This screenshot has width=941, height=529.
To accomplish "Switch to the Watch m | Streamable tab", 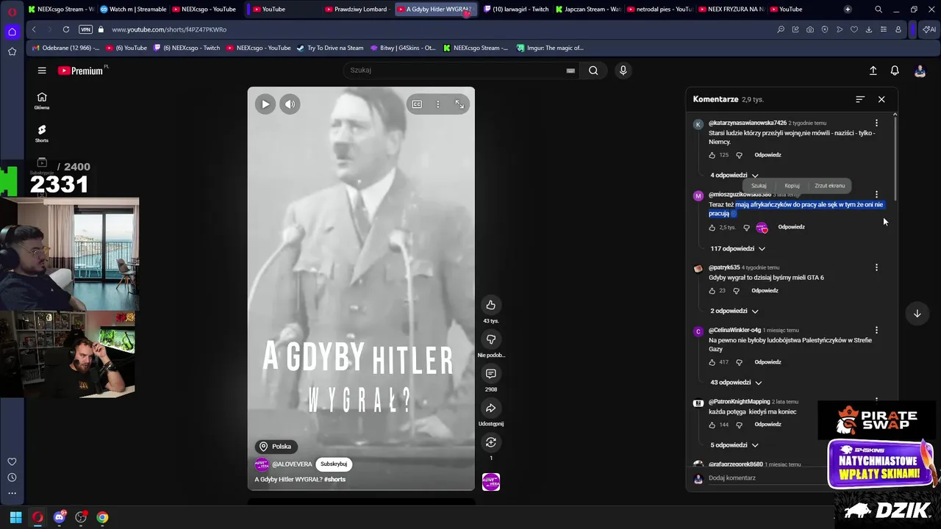I will [x=133, y=9].
